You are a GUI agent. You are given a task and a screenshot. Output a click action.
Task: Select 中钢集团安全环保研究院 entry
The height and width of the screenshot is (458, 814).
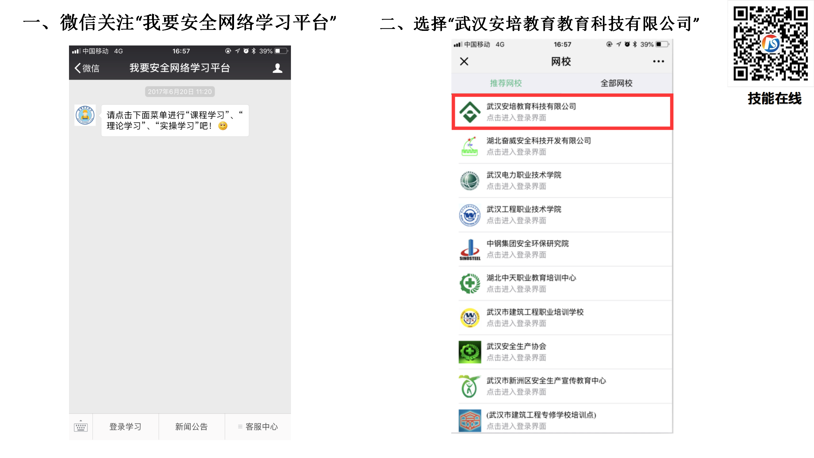pyautogui.click(x=562, y=249)
